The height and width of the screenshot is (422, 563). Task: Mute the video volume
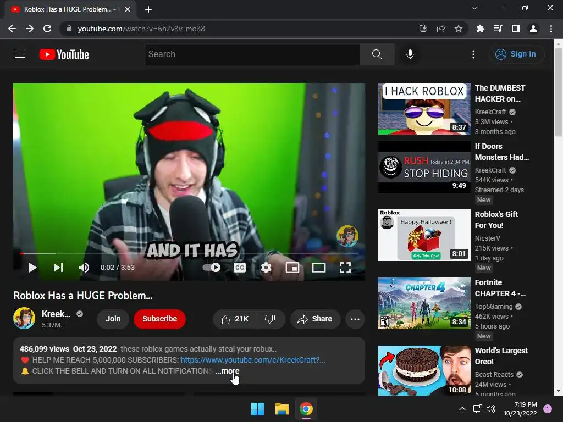click(x=84, y=268)
